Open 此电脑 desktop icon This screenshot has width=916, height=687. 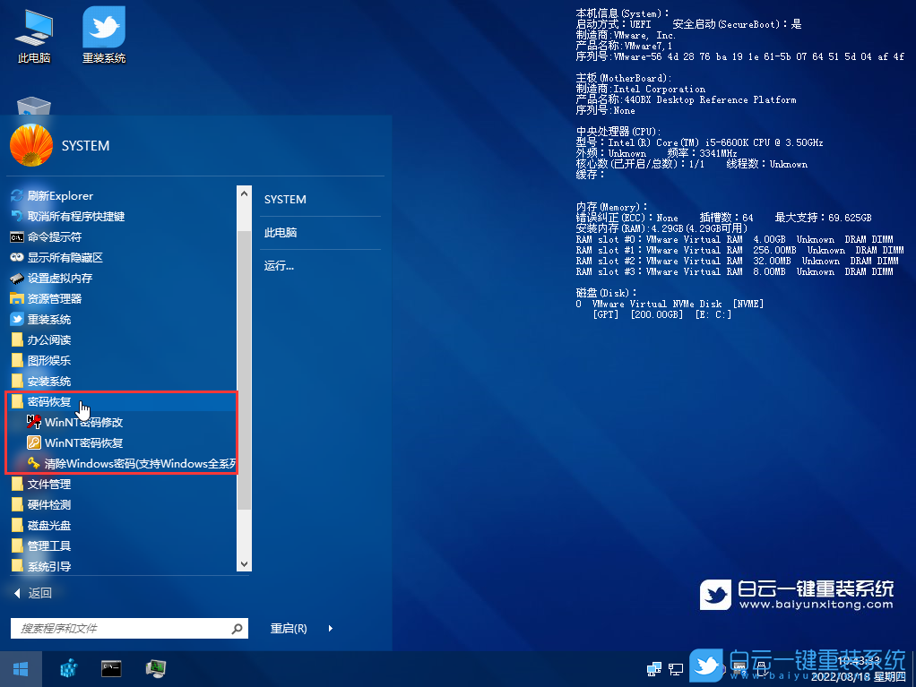pos(34,36)
